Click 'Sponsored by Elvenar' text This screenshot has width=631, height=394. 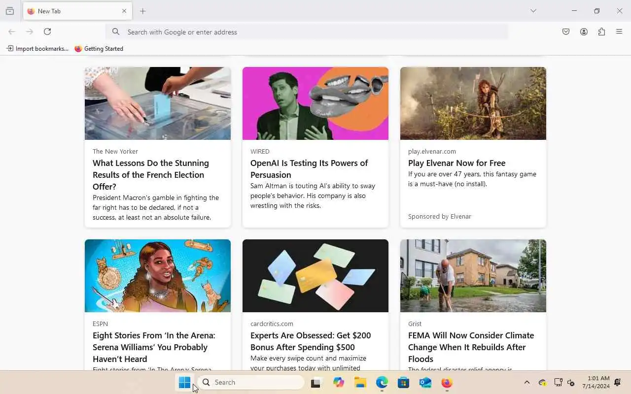point(440,216)
